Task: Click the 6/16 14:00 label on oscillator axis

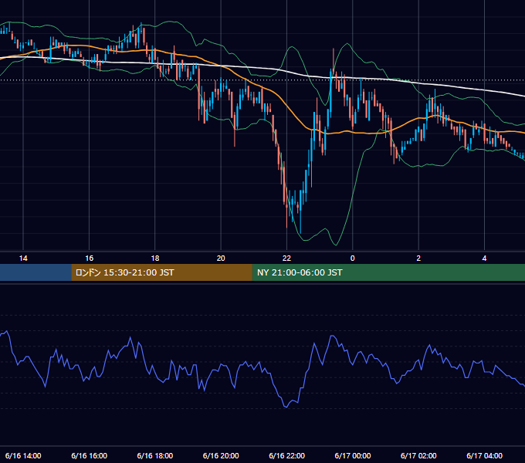Action: tap(23, 455)
